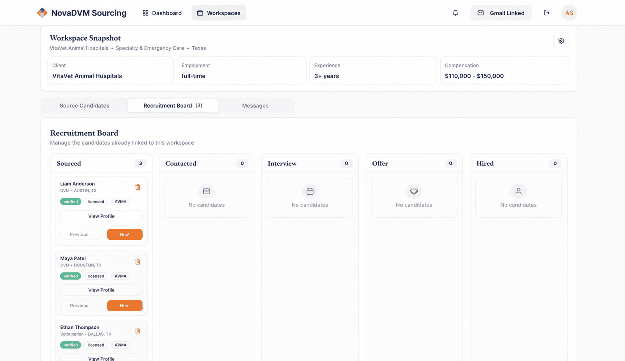Delete Liam Anderson using trash icon
The width and height of the screenshot is (625, 361).
coord(138,187)
